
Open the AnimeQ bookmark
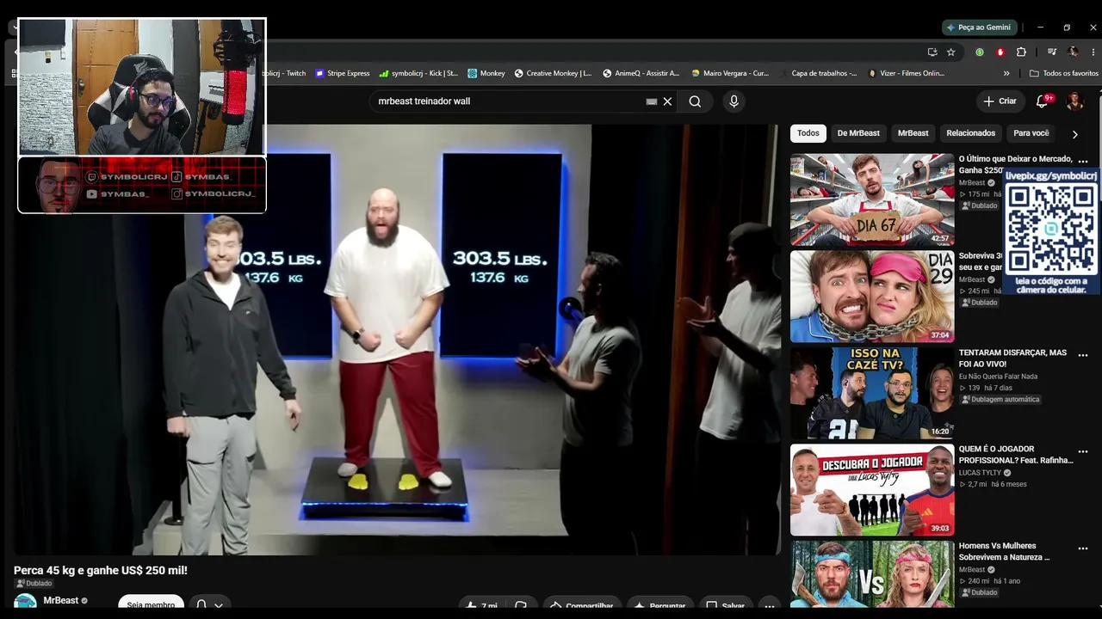coord(641,74)
